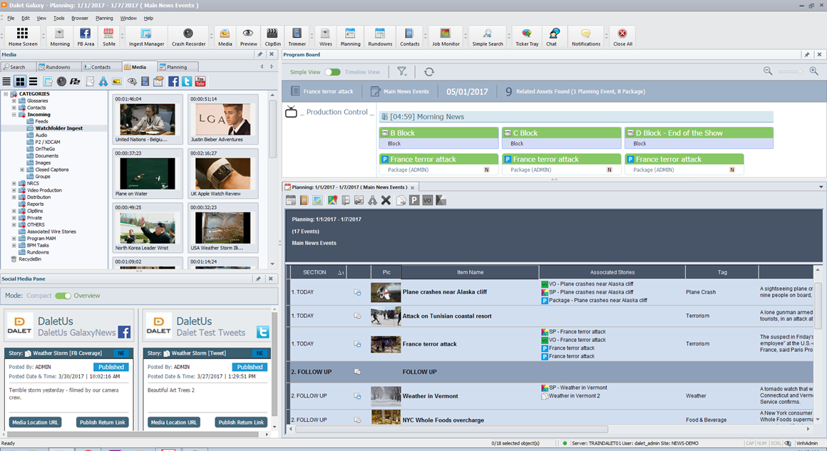Click the Program Board refresh icon
This screenshot has width=827, height=451.
(x=428, y=72)
